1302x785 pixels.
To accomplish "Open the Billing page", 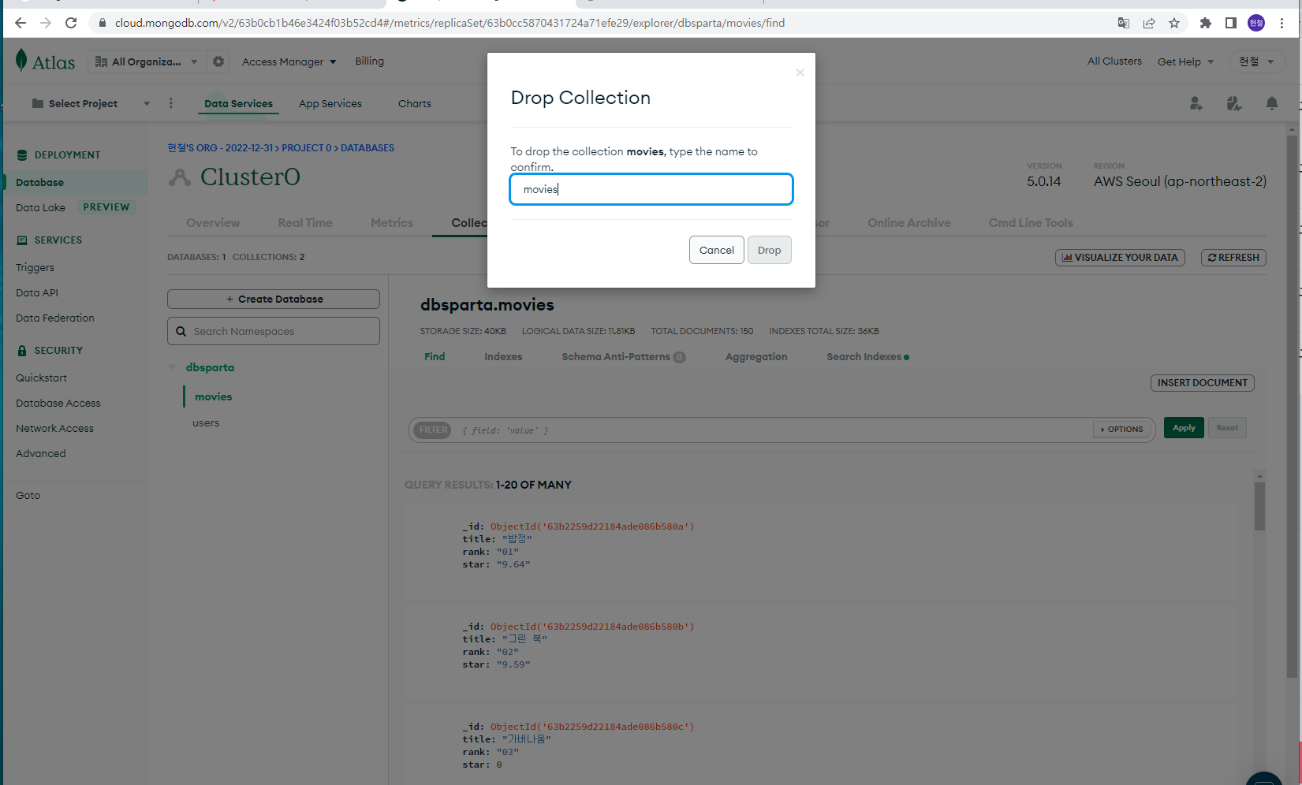I will point(369,61).
